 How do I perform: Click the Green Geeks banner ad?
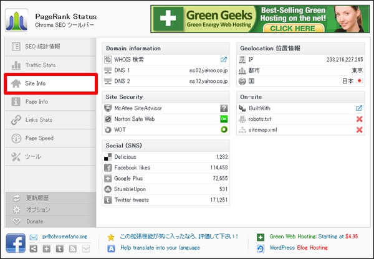coord(260,19)
